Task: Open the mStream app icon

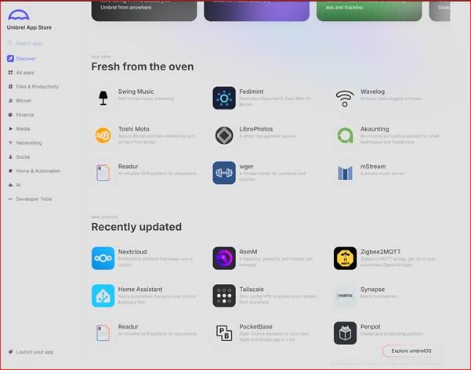Action: click(x=345, y=173)
